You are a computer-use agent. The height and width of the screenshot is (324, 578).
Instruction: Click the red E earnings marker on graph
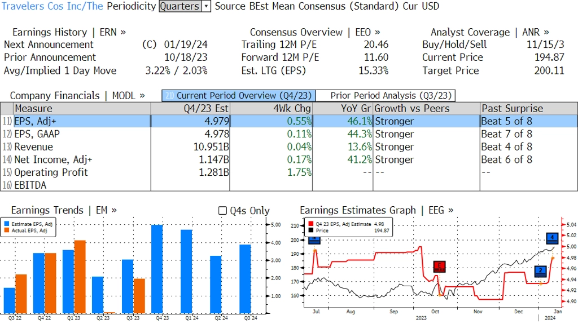tap(439, 267)
